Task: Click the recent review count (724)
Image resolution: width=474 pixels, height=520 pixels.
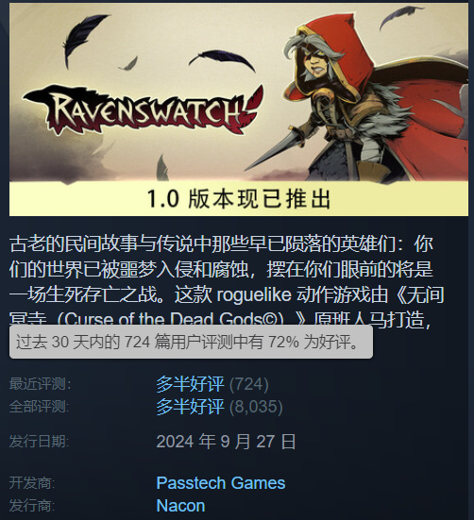Action: [249, 384]
